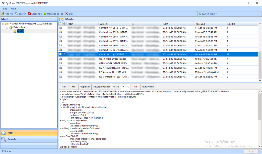Open Search from the toolbar
This screenshot has height=154, width=262.
(20, 14)
